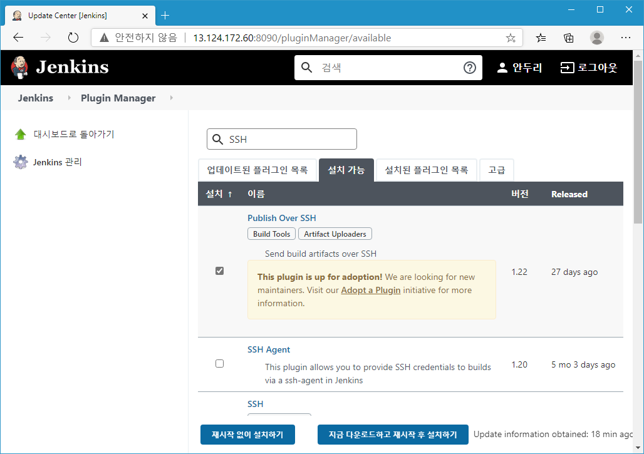Expand the Jenkins breadcrumb arrow
This screenshot has height=454, width=644.
point(69,98)
